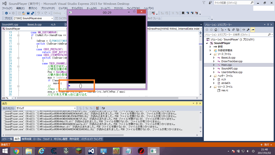Open Properties wrench icon in Solution Explorer
Screen dimensions: 275x155
248,30
